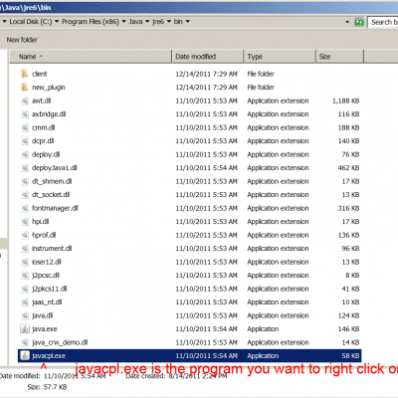Sort by the Type column header

(x=280, y=57)
